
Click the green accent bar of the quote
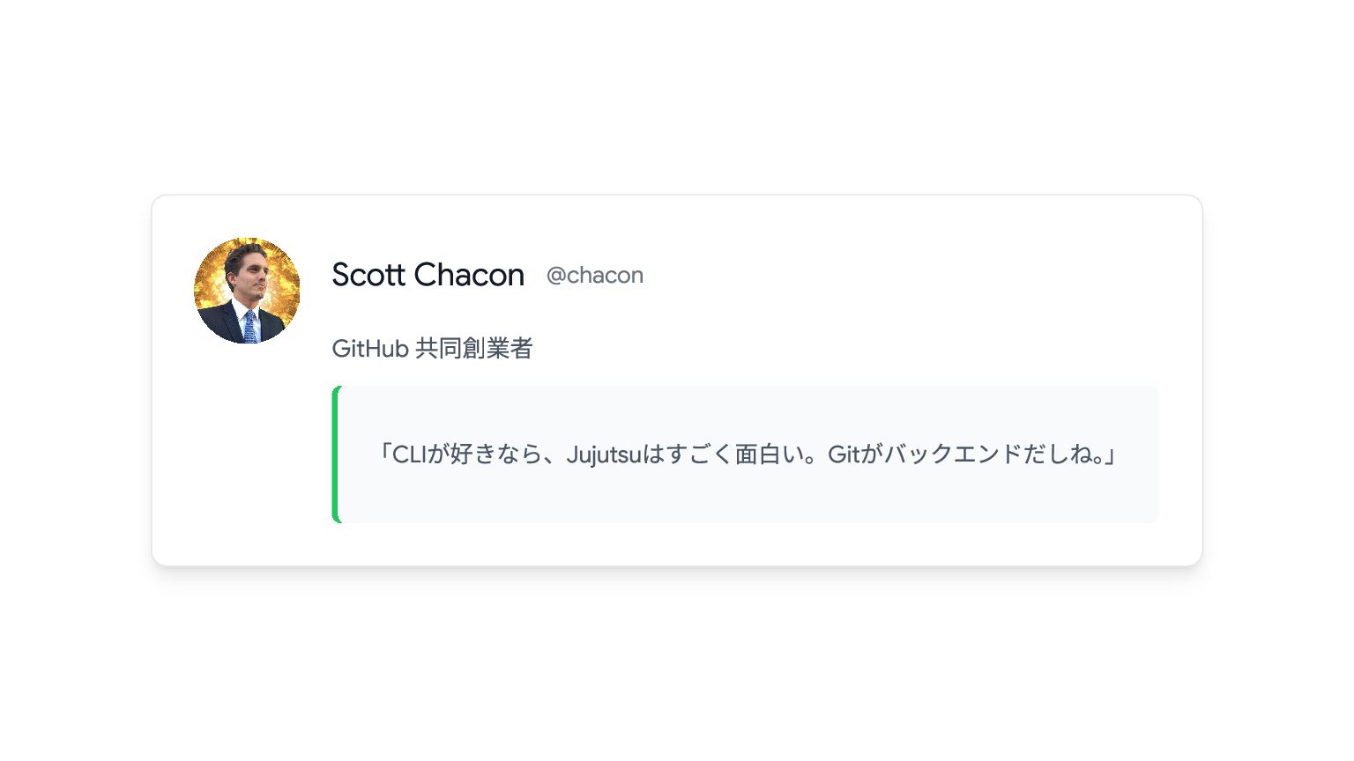(x=336, y=454)
